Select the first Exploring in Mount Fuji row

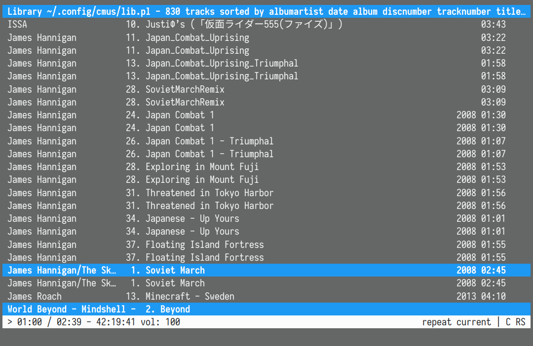(202, 167)
